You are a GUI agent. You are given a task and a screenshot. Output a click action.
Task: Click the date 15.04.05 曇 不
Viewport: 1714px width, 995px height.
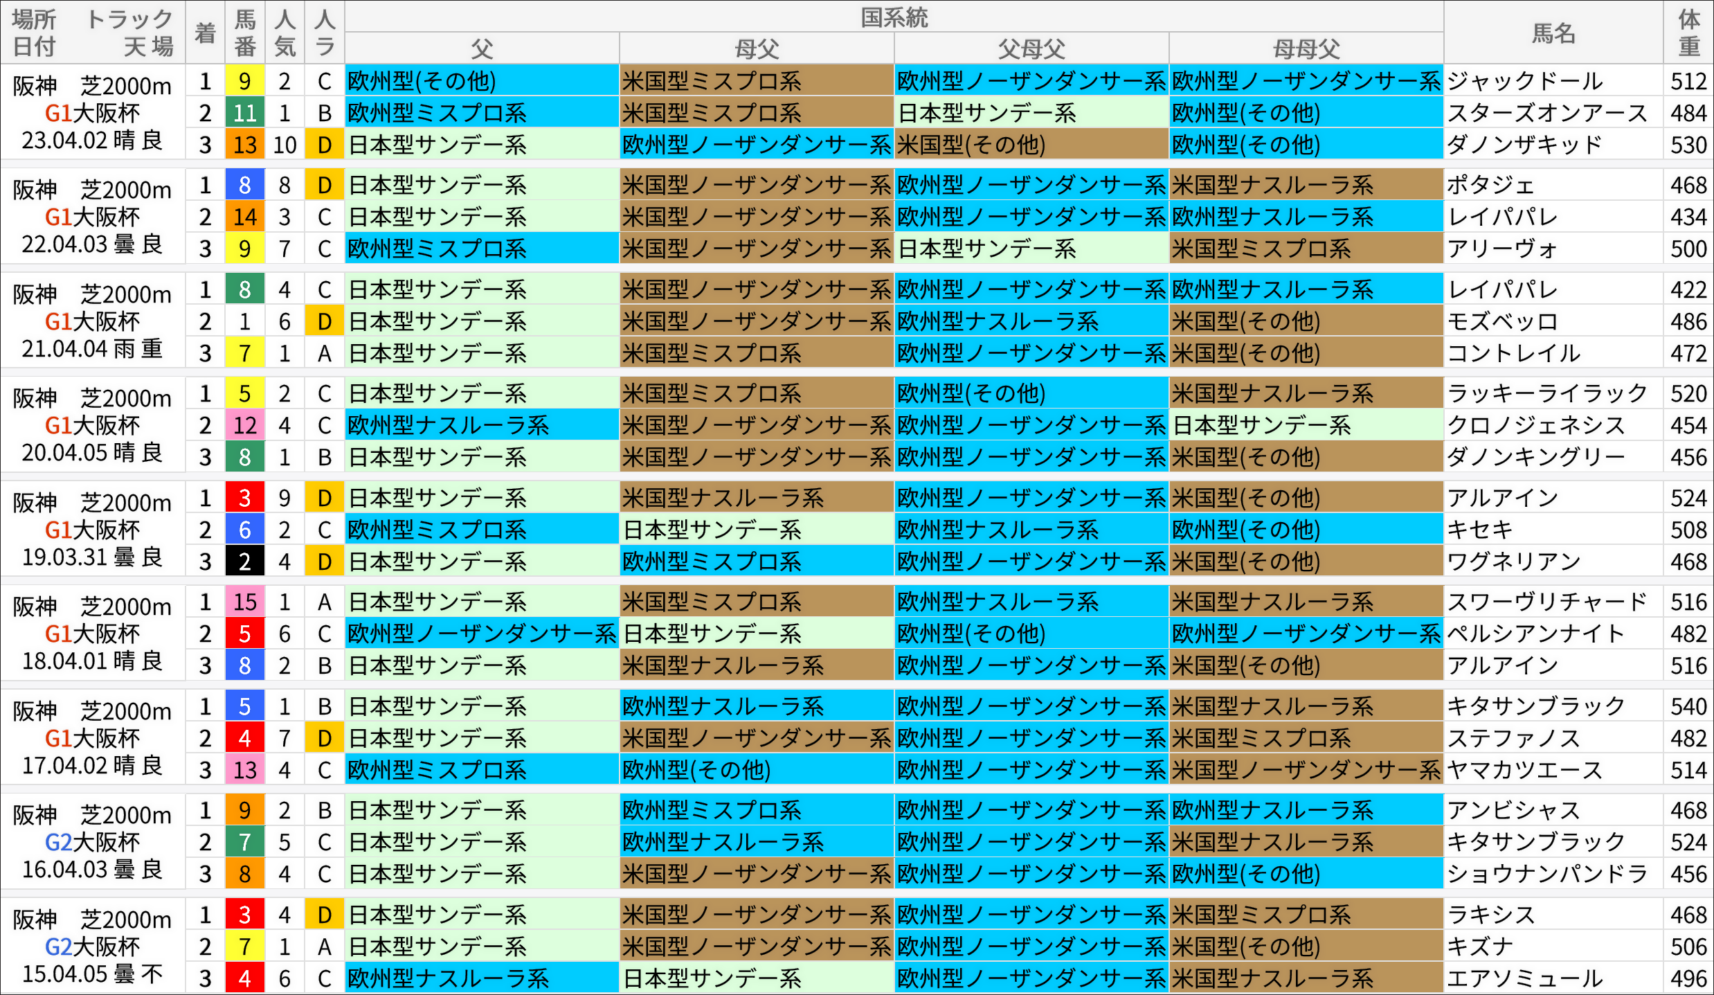[92, 974]
